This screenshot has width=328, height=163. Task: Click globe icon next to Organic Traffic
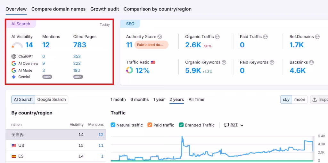(217, 37)
